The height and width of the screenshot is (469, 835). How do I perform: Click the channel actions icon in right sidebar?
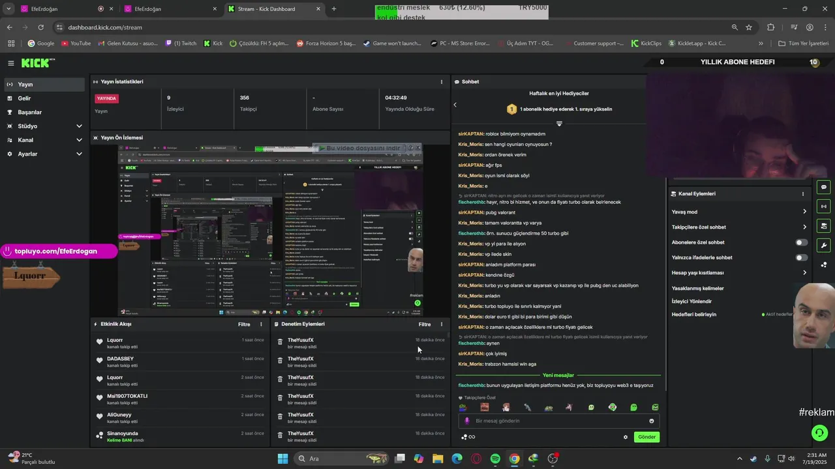pyautogui.click(x=824, y=226)
